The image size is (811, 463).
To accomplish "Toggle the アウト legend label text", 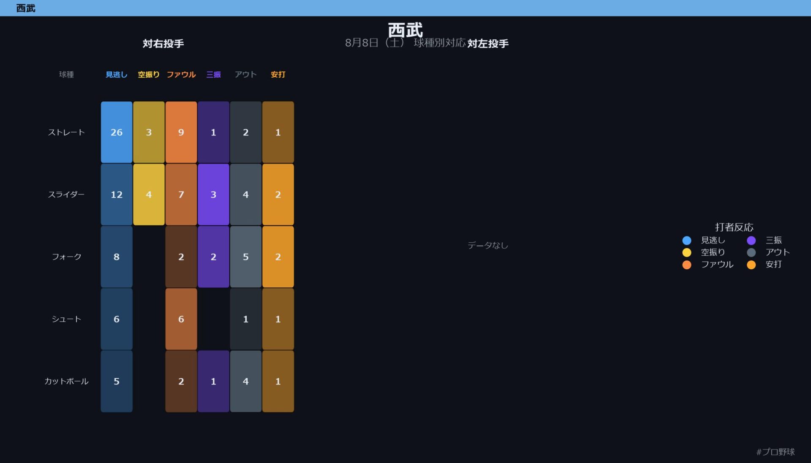I will [x=778, y=252].
